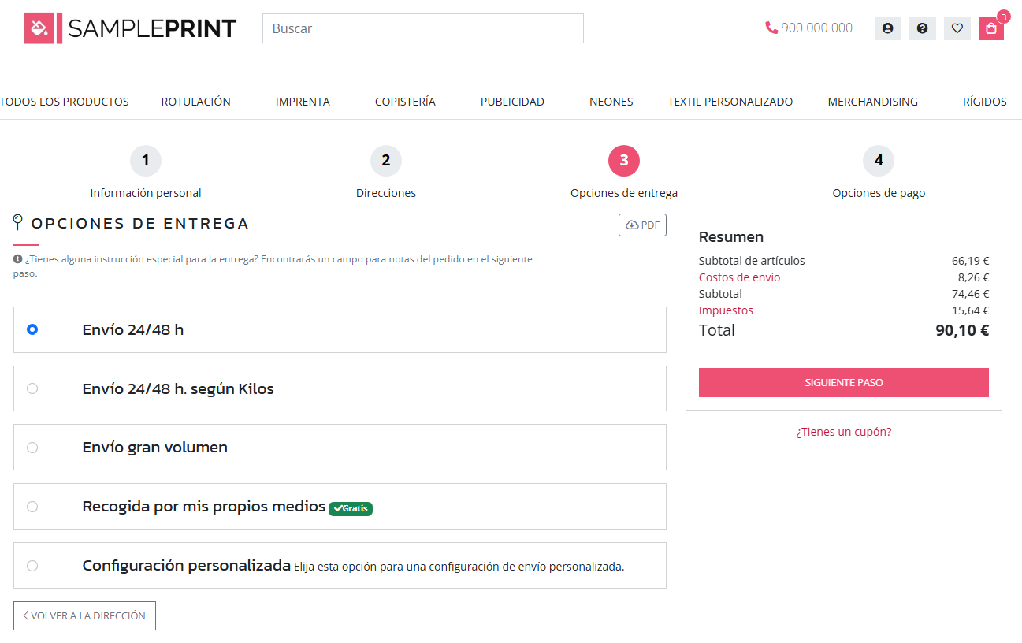Viewport: 1022px width, 643px height.
Task: Jump to step 4 Opciones de pago
Action: tap(878, 161)
